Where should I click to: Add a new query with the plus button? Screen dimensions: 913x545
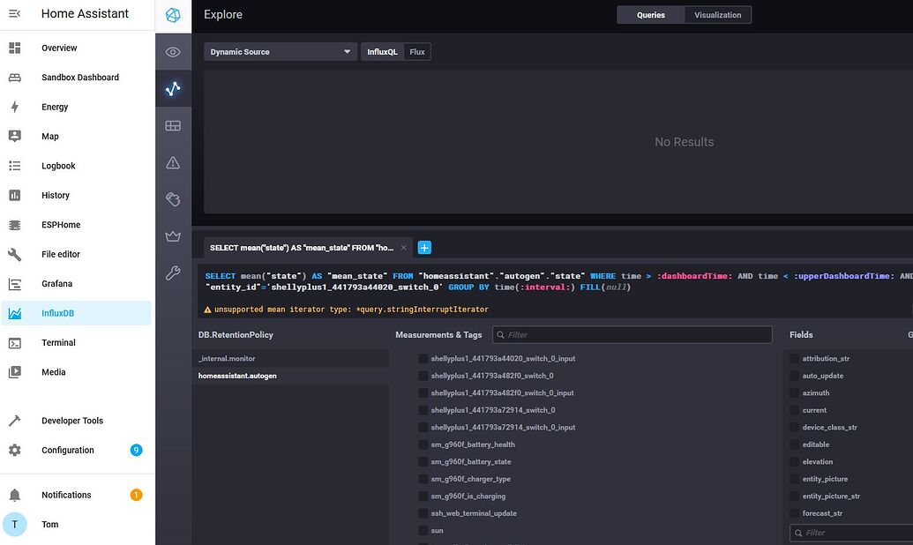tap(424, 248)
